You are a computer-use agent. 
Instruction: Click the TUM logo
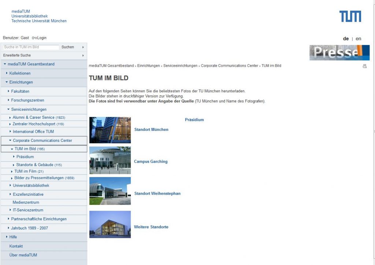[350, 16]
